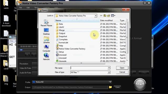Viewport: 168px width, 94px height.
Task: Click the Start conversion button
Action: (x=140, y=84)
